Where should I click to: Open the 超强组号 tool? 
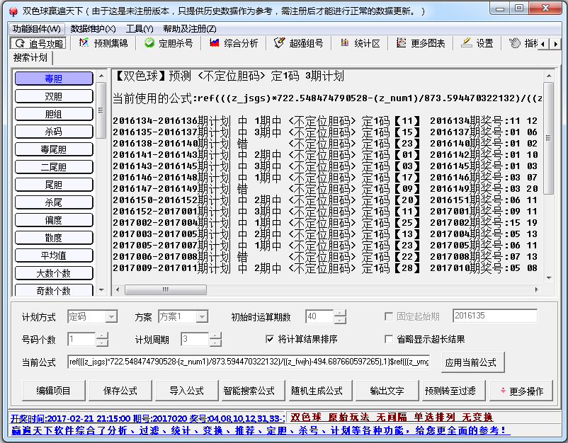299,43
